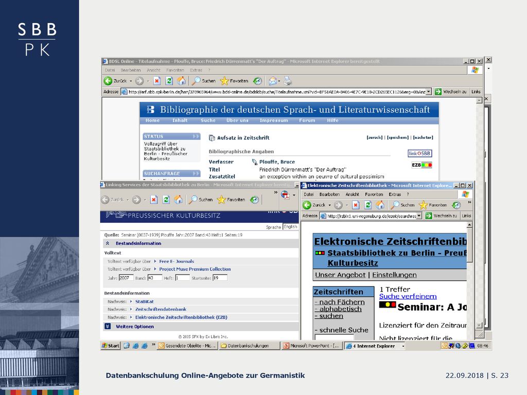This screenshot has height=395, width=527.
Task: Open Free E- Journals link
Action: pyautogui.click(x=177, y=261)
